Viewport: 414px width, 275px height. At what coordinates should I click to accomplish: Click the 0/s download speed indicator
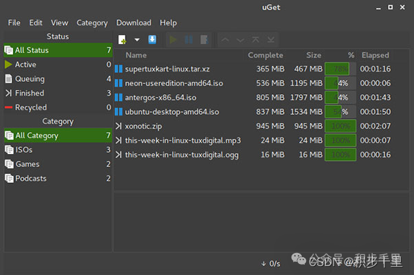coord(271,263)
